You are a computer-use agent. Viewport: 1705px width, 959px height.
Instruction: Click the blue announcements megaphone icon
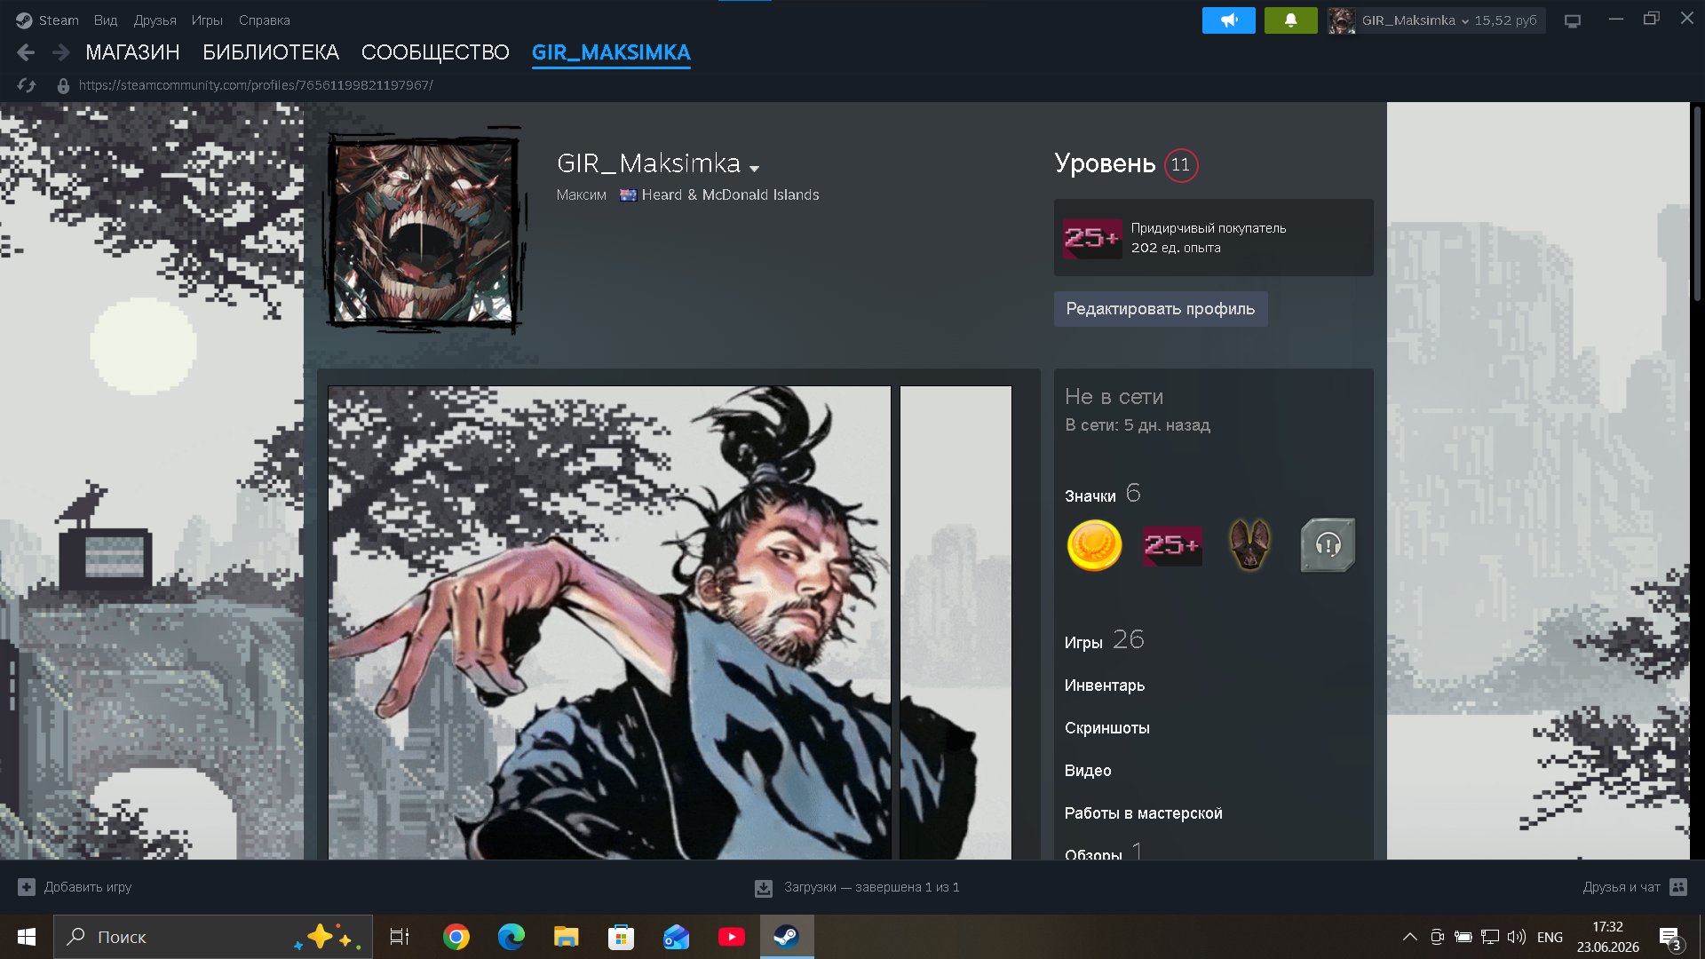pyautogui.click(x=1228, y=20)
